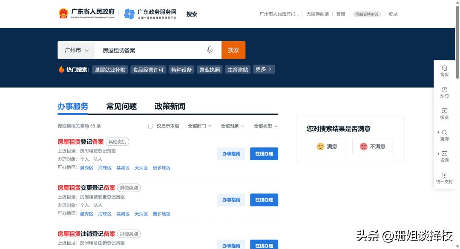This screenshot has width=460, height=249.
Task: Open the 咨询 consultation sidebar icon
Action: point(444,156)
